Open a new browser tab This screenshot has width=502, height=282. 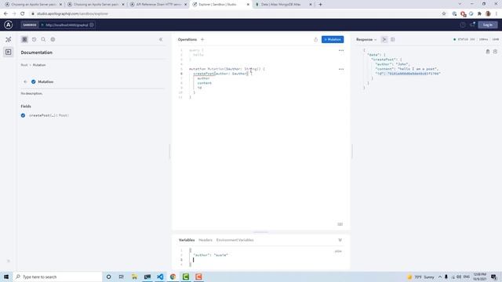(x=320, y=5)
